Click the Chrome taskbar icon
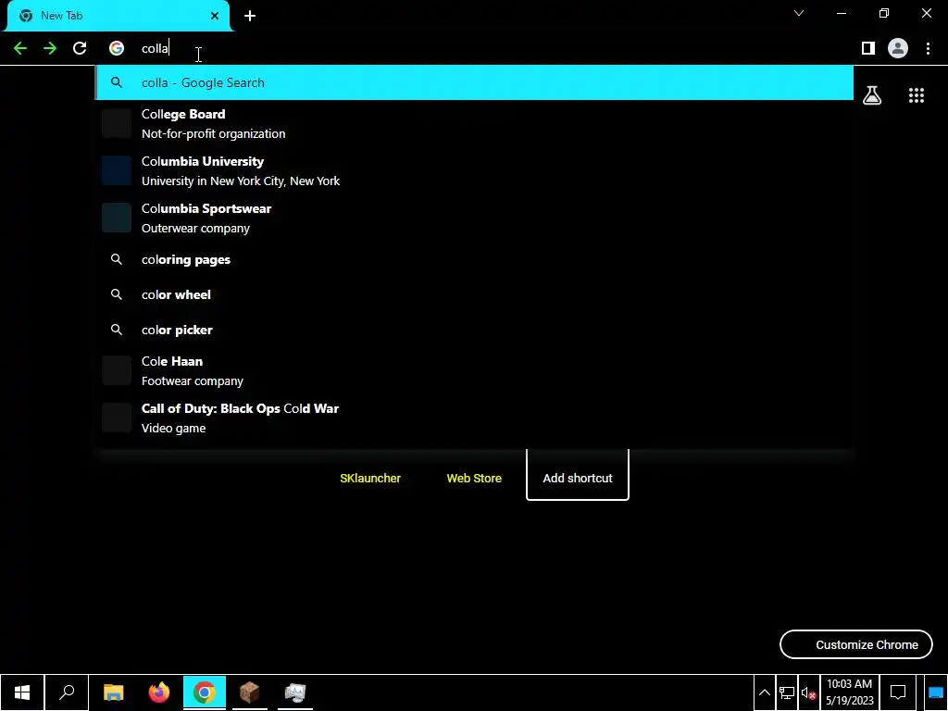Viewport: 948px width, 711px height. (205, 692)
